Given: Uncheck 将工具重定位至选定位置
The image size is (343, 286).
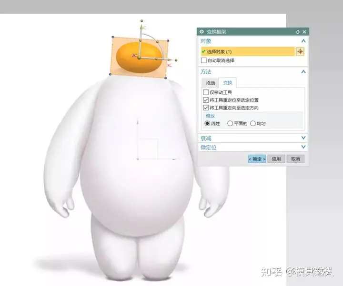Looking at the screenshot, I should pos(206,100).
